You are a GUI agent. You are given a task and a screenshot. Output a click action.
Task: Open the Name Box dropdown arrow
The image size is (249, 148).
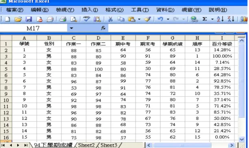pyautogui.click(x=71, y=28)
